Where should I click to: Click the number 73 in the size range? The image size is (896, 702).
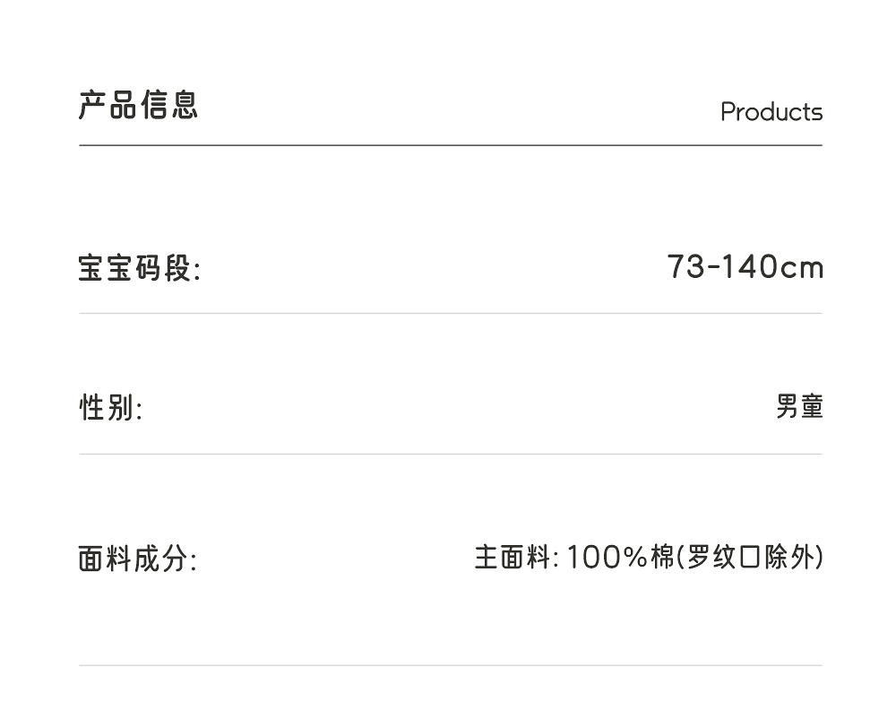click(x=686, y=267)
